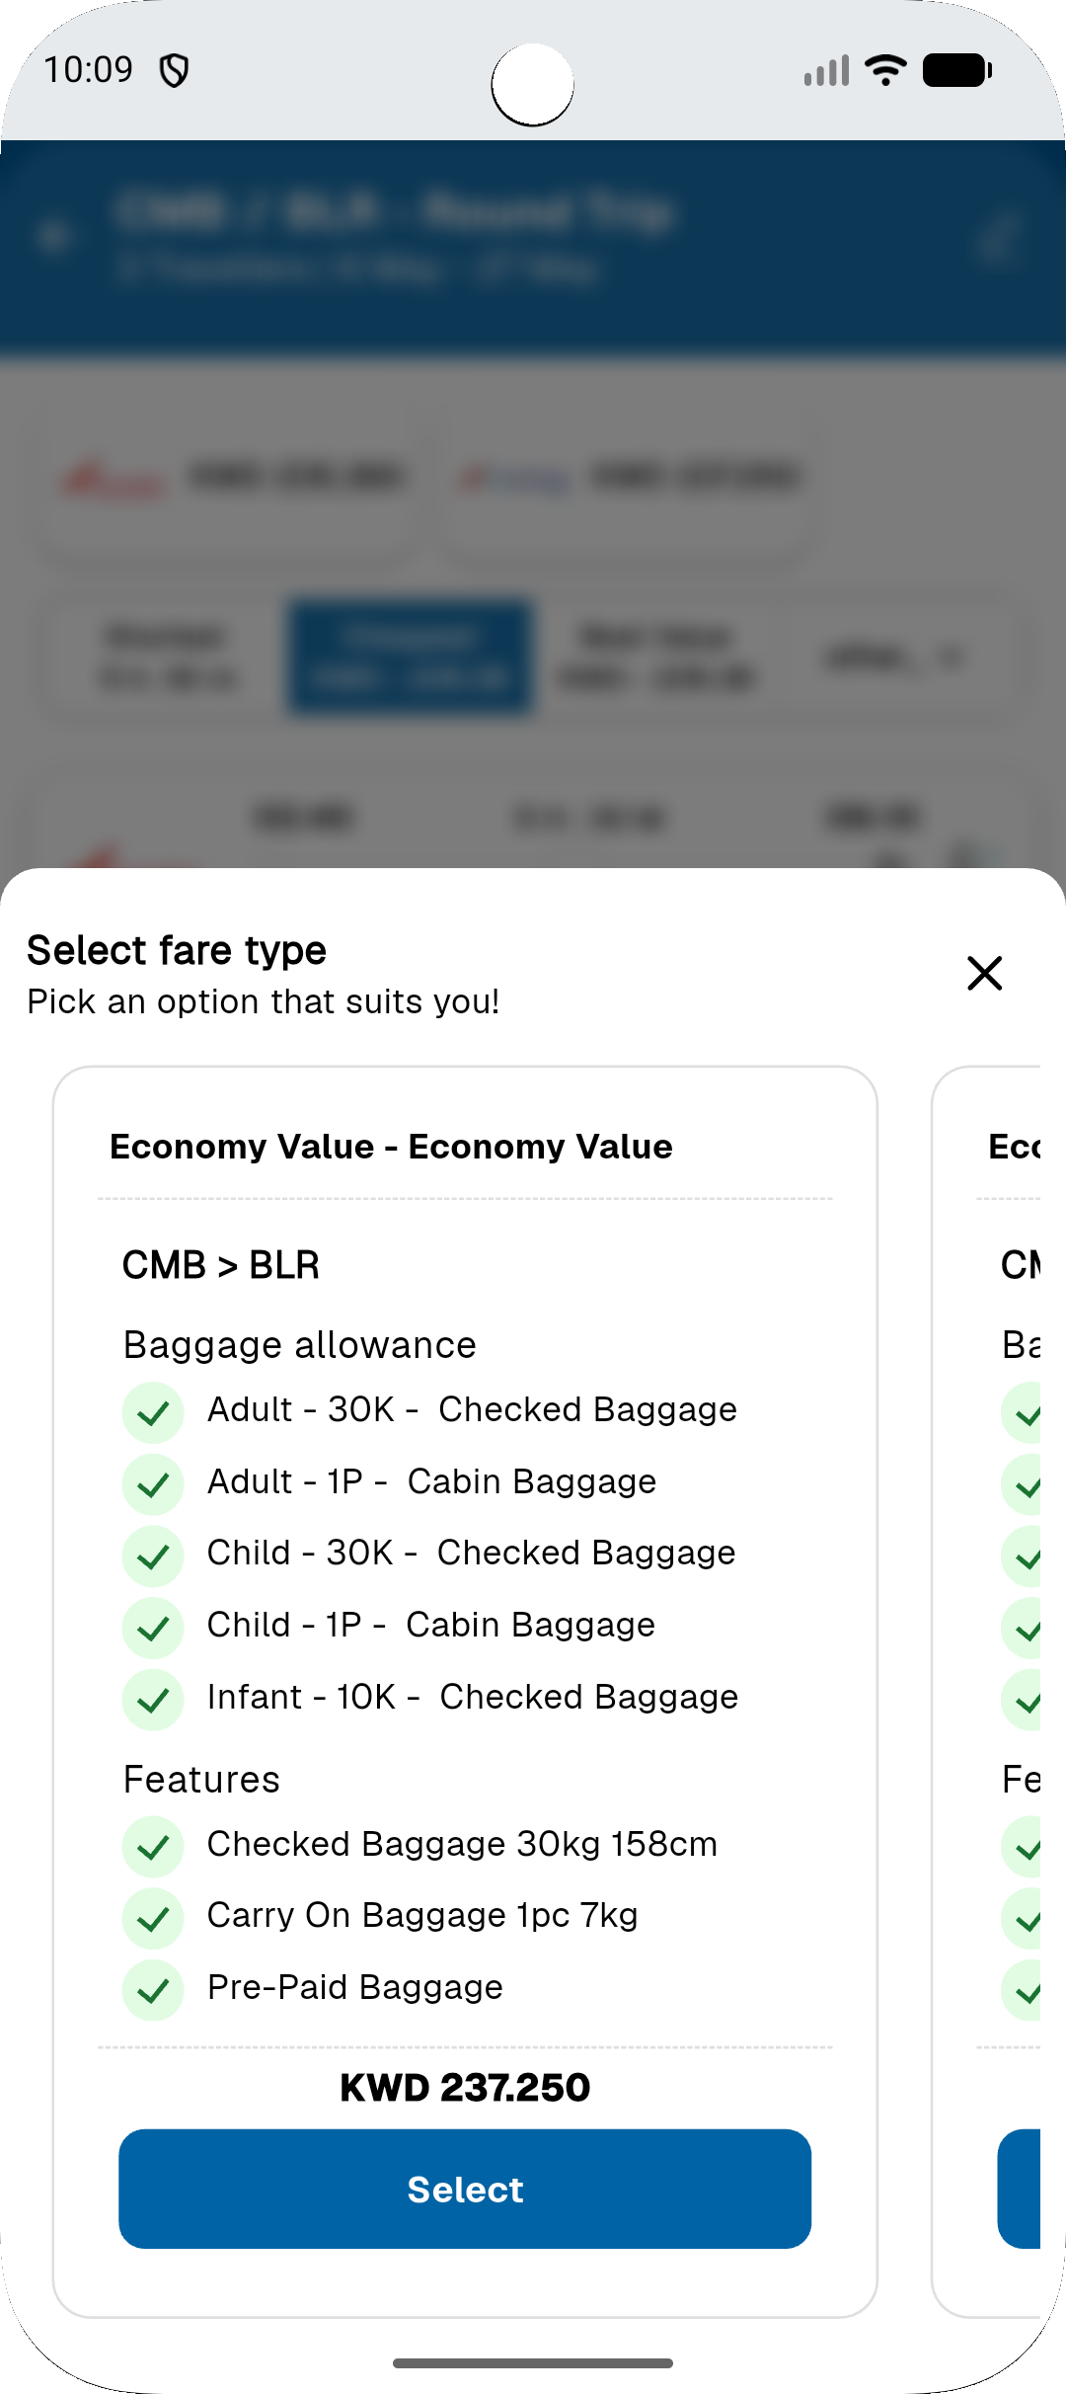Screen dimensions: 1066x2394
Task: Tap the home indicator bar at the bottom
Action: (533, 2363)
